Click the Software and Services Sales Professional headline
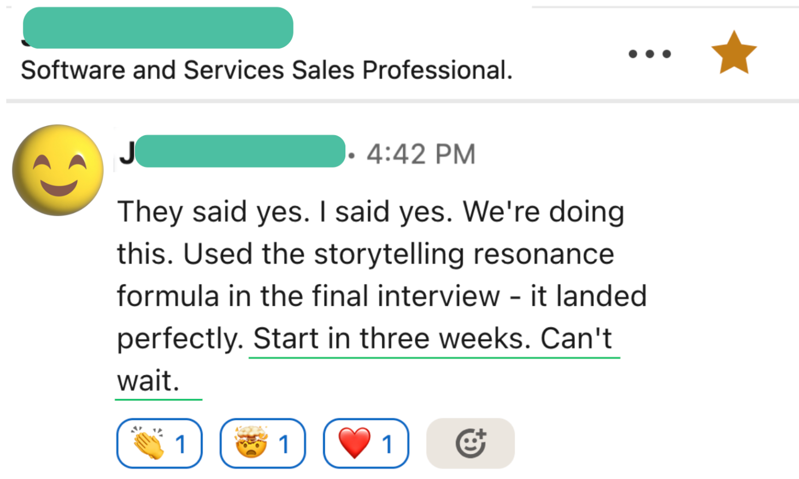This screenshot has height=479, width=799. [266, 71]
